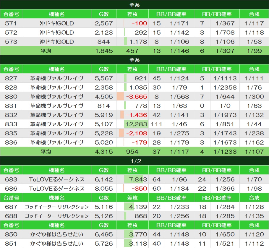The image size is (269, 248).
Task: Click the 1/2 section header
Action: coord(134,161)
